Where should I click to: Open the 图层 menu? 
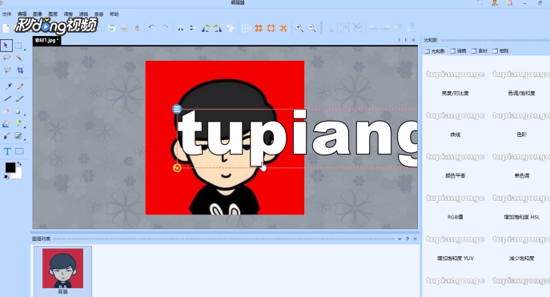coord(53,14)
